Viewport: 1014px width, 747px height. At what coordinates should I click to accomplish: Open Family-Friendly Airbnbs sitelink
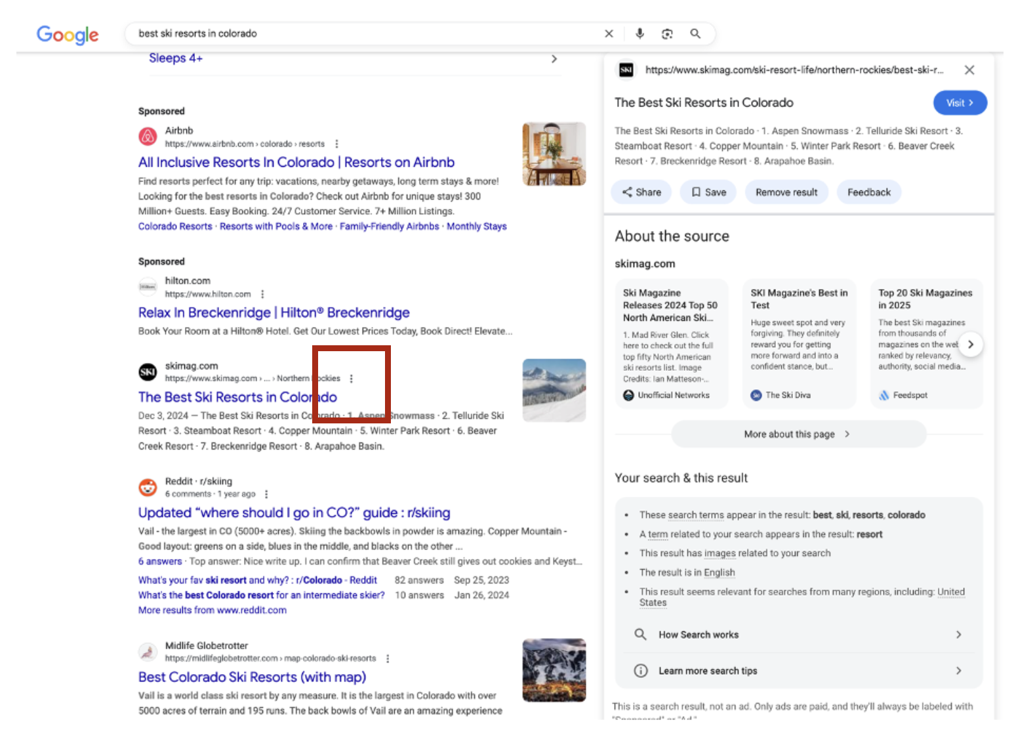tap(390, 226)
